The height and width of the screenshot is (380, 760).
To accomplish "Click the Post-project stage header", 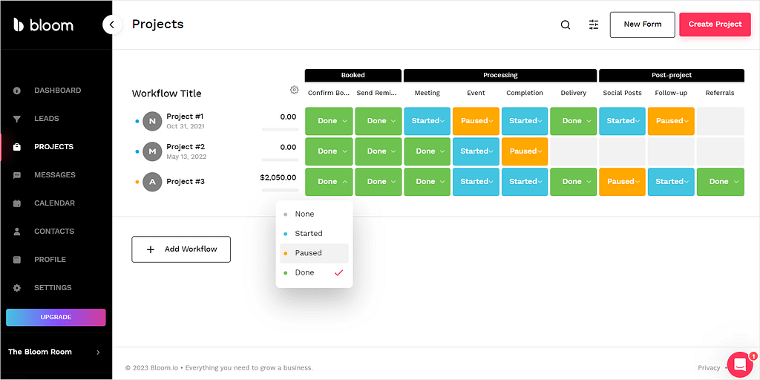I will tap(671, 76).
